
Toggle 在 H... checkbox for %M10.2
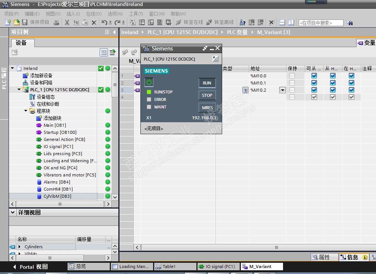coord(351,90)
